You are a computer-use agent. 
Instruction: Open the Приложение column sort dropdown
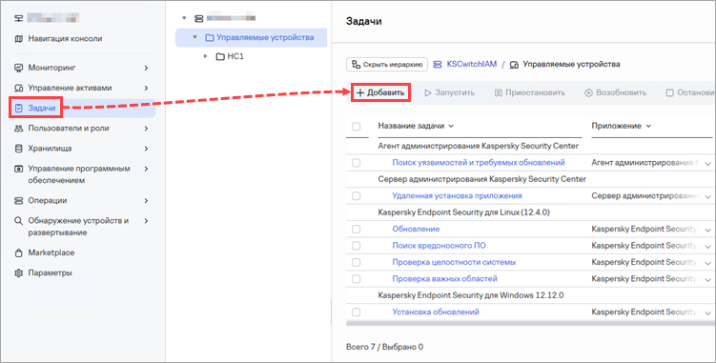648,126
